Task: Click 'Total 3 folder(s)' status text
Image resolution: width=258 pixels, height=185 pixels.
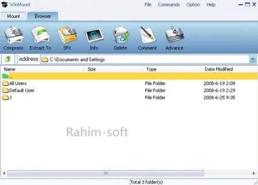Action: point(147,182)
